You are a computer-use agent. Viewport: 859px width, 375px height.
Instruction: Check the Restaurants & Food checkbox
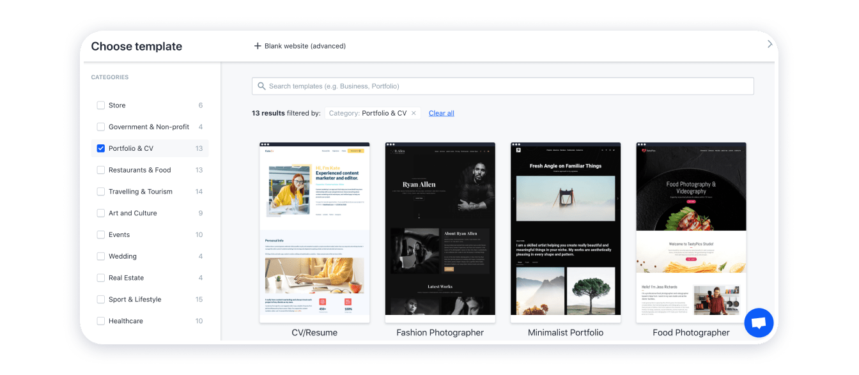tap(100, 169)
